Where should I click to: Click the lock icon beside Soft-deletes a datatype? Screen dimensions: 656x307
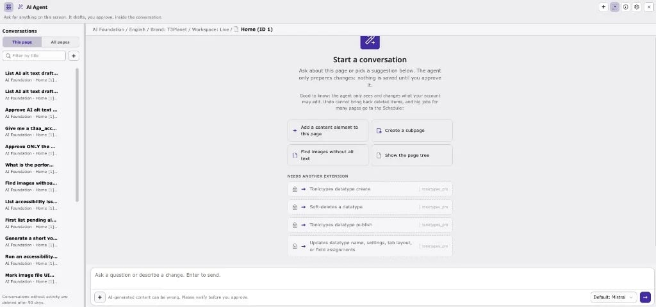click(x=295, y=207)
